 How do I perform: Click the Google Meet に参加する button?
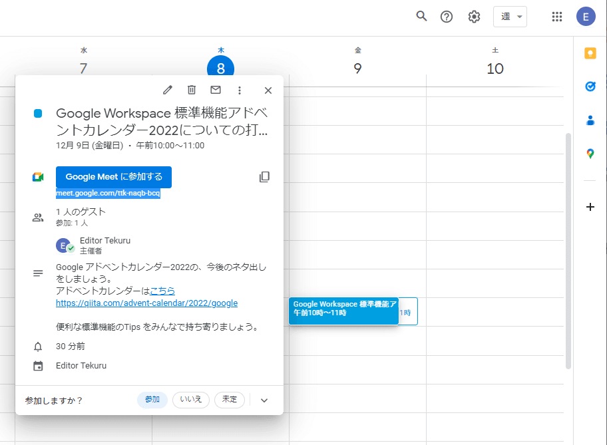[113, 177]
